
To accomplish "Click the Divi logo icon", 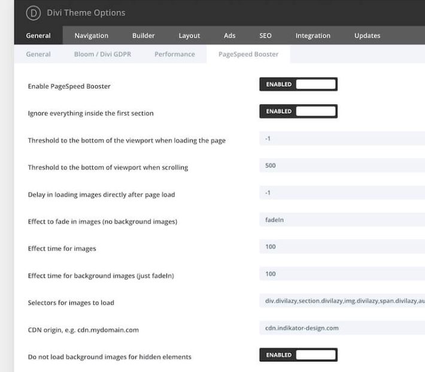I will (34, 13).
